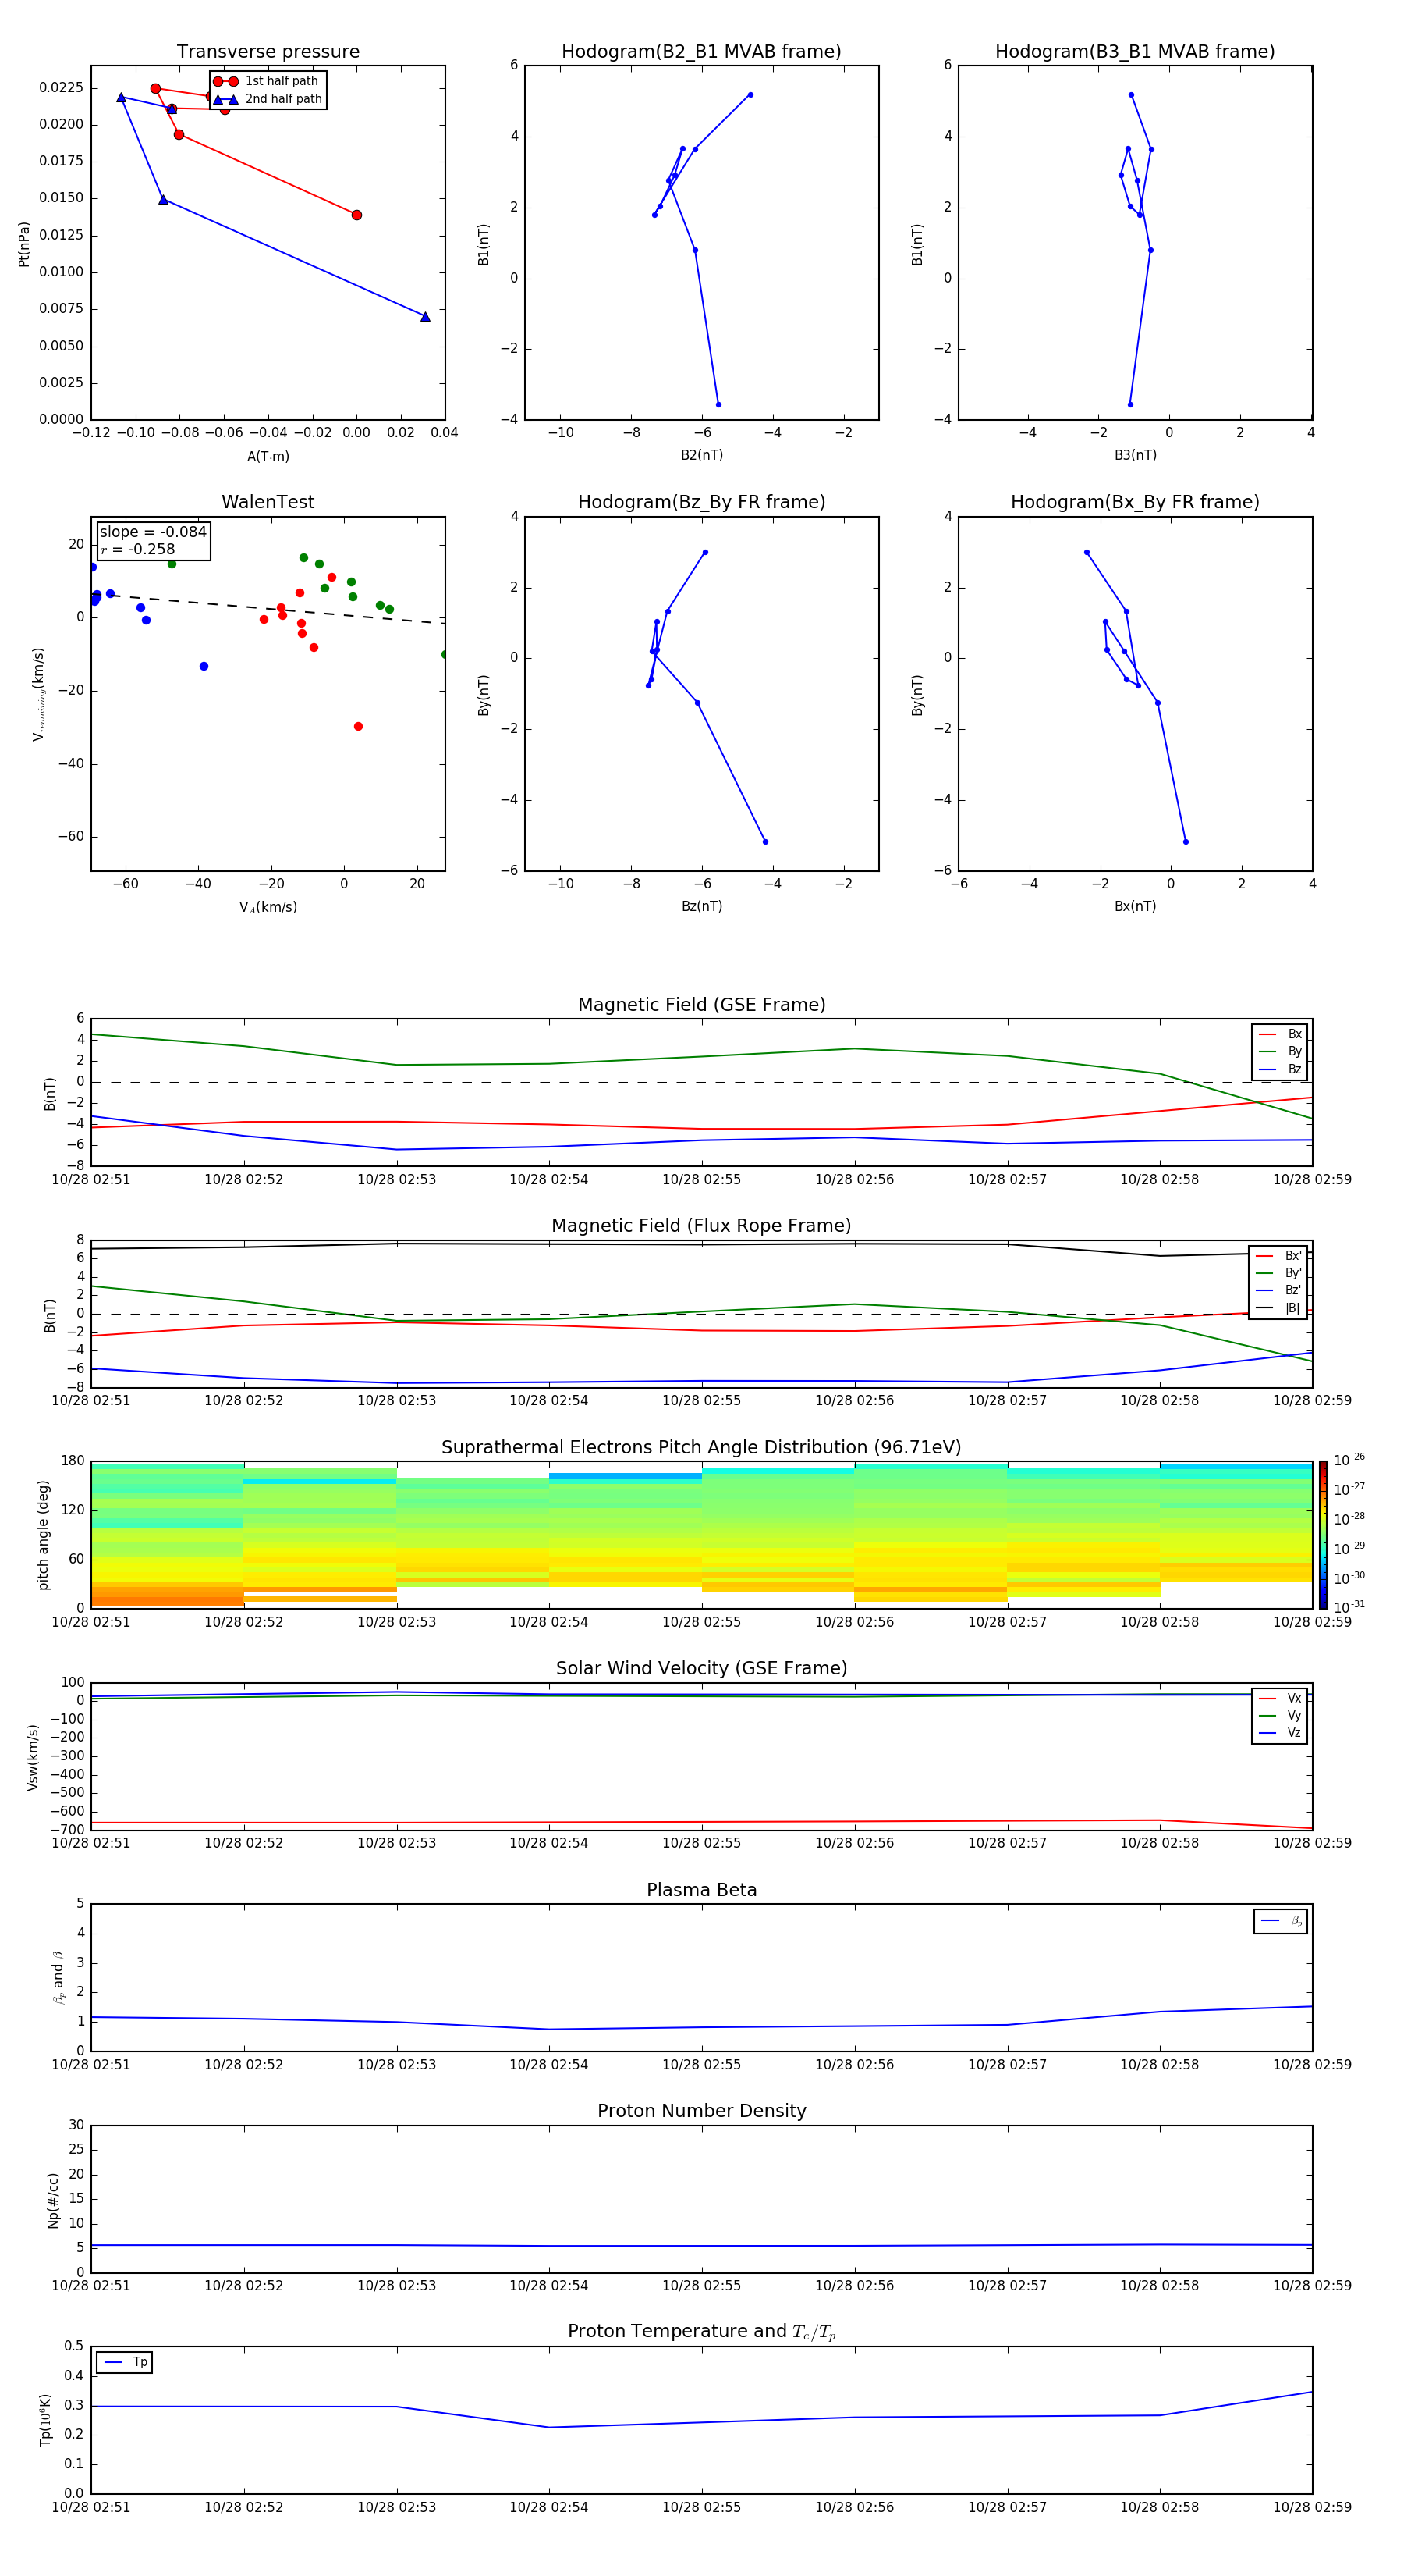Click the 'Np(#/cc)' axis label
The height and width of the screenshot is (2576, 1404).
point(53,2200)
